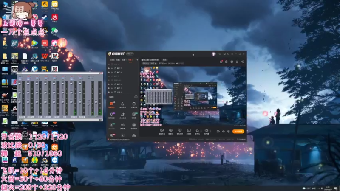Select the 窗口 1 source row

click(x=123, y=88)
